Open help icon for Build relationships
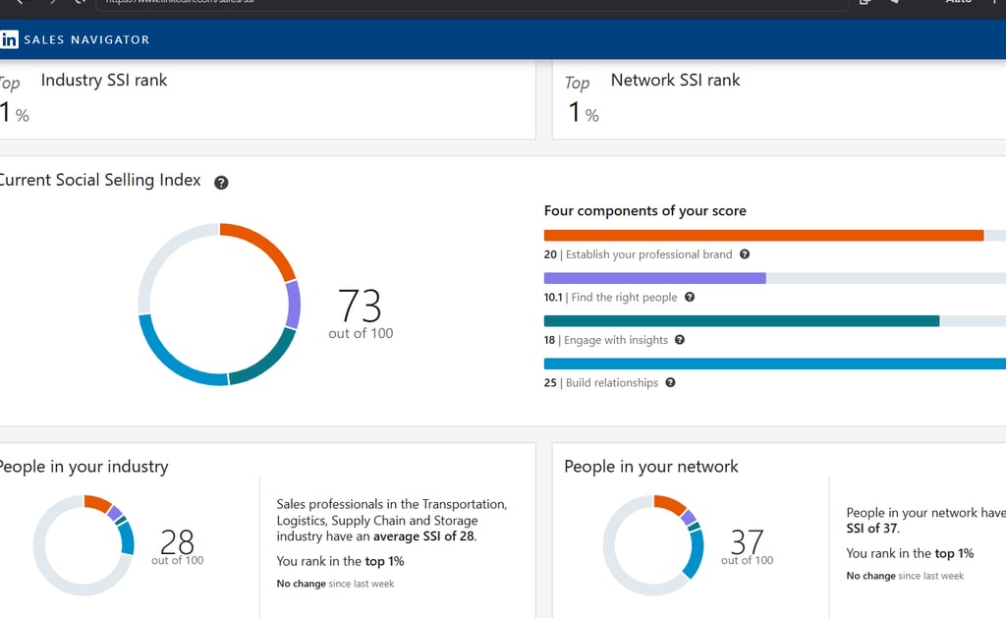 (x=670, y=382)
